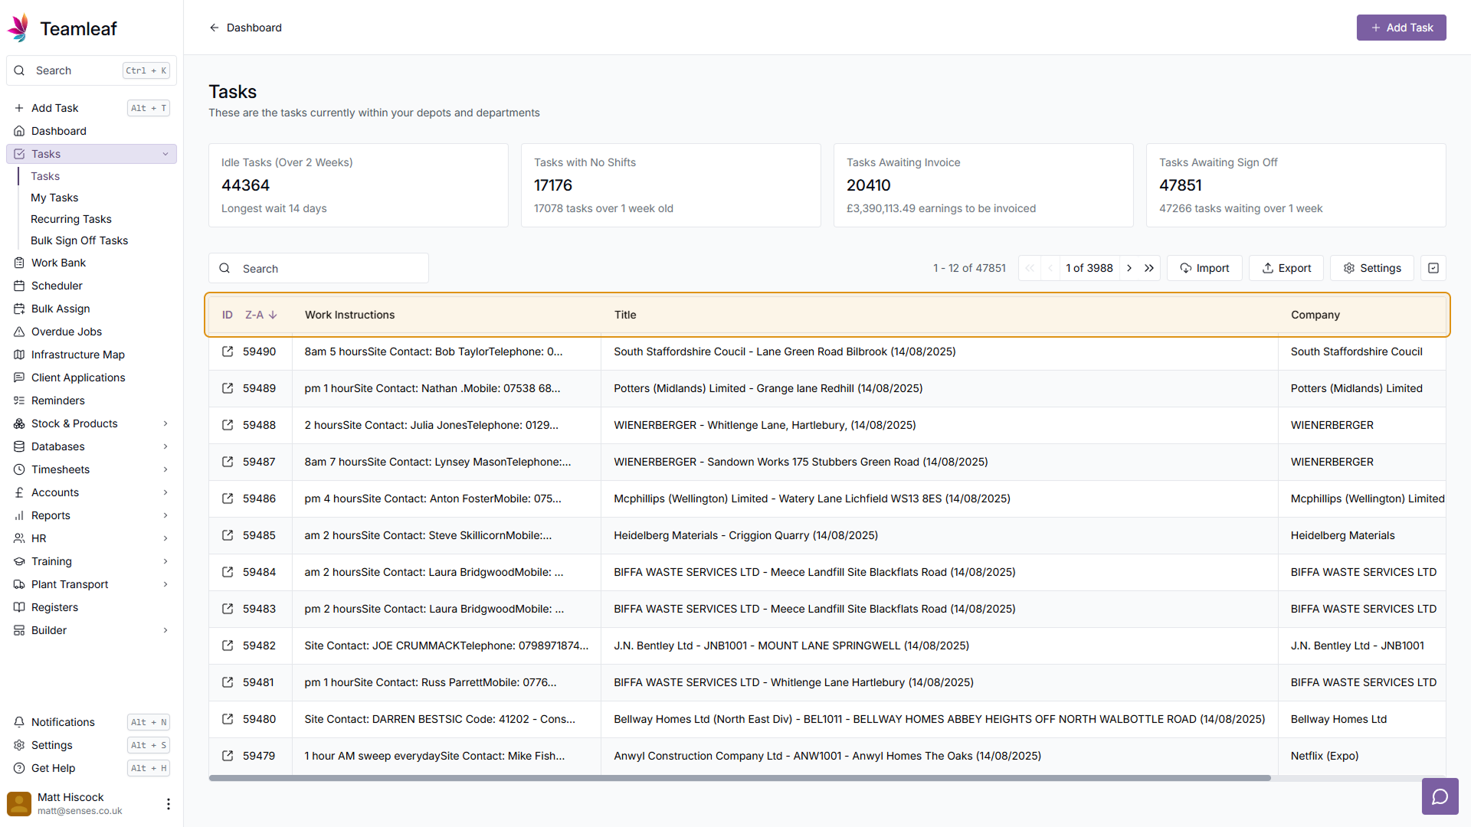Click the Import button
Screen dimensions: 1471x827
pos(1204,268)
